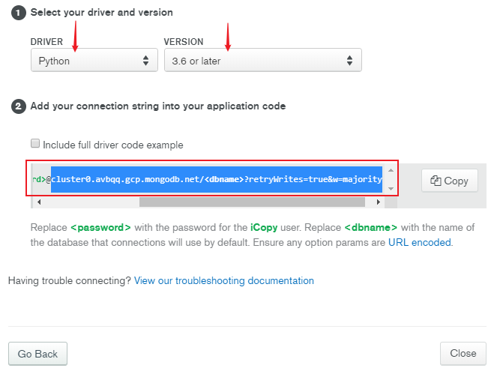Click the right arrow of horizontal scrollbar
Screen dimensions: 500x371
(x=379, y=202)
